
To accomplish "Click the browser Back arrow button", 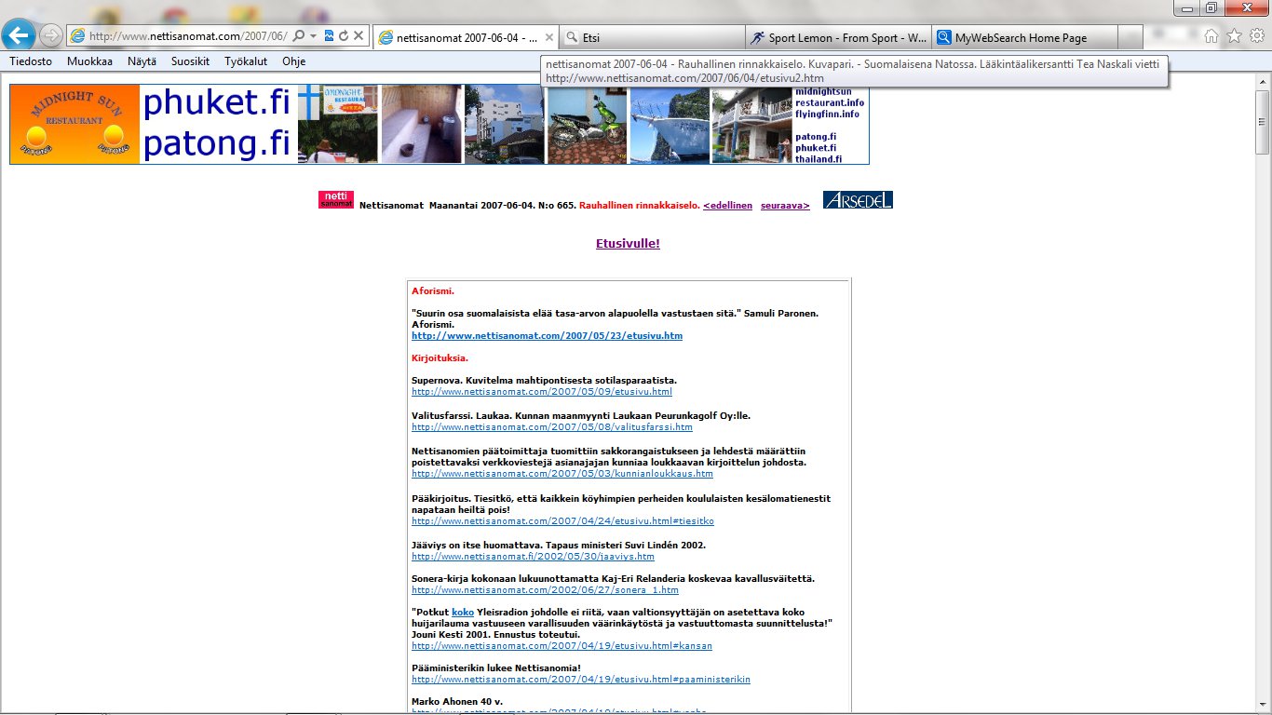I will point(20,35).
